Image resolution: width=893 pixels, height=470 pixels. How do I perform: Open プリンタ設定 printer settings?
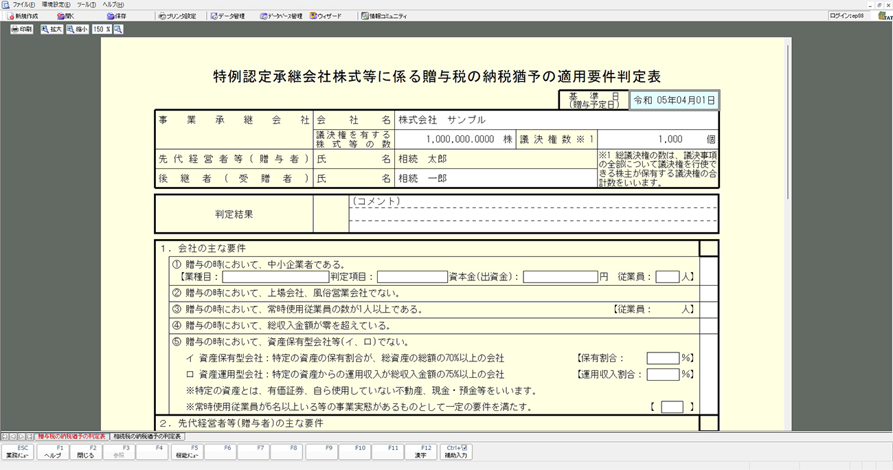tap(177, 16)
